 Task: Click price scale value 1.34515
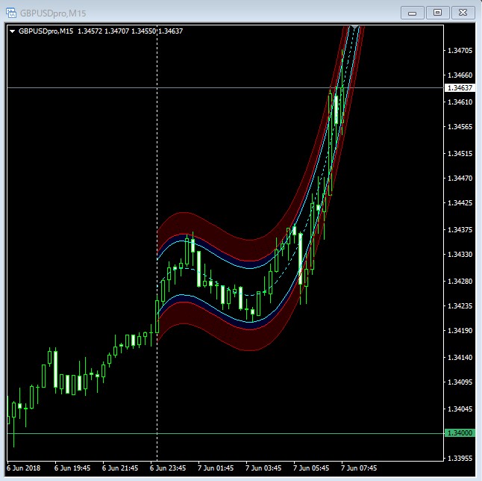[460, 153]
